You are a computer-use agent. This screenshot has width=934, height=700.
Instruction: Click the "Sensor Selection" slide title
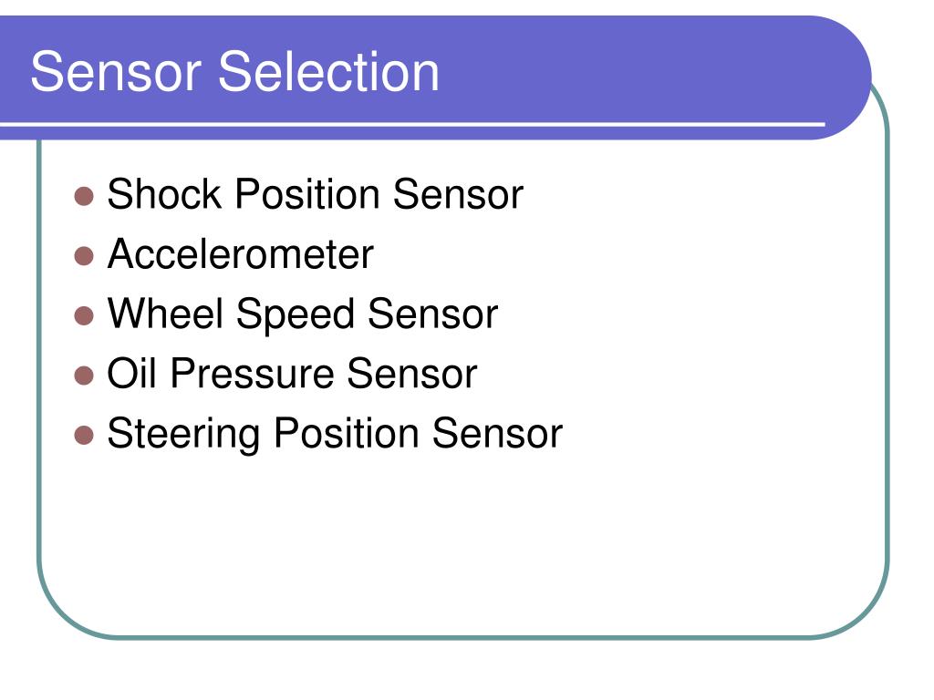tap(234, 71)
